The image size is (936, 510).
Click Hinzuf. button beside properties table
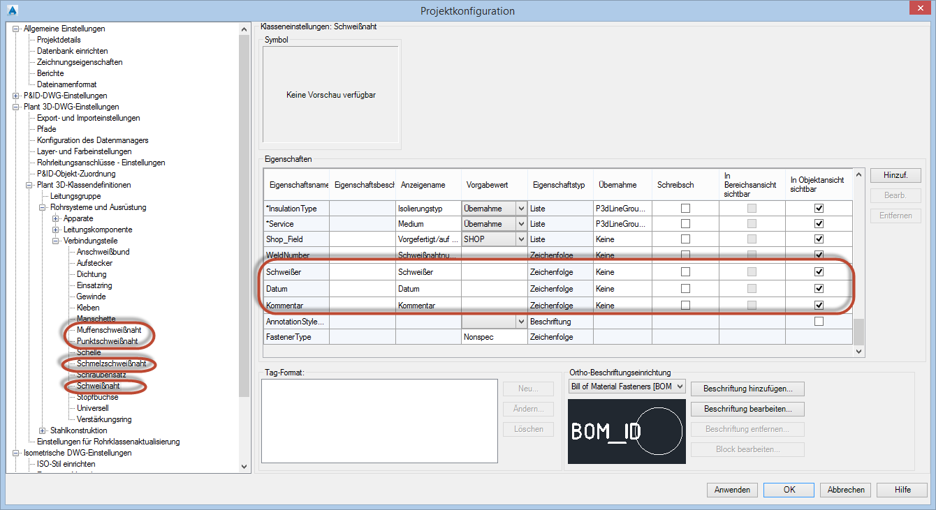pos(895,175)
